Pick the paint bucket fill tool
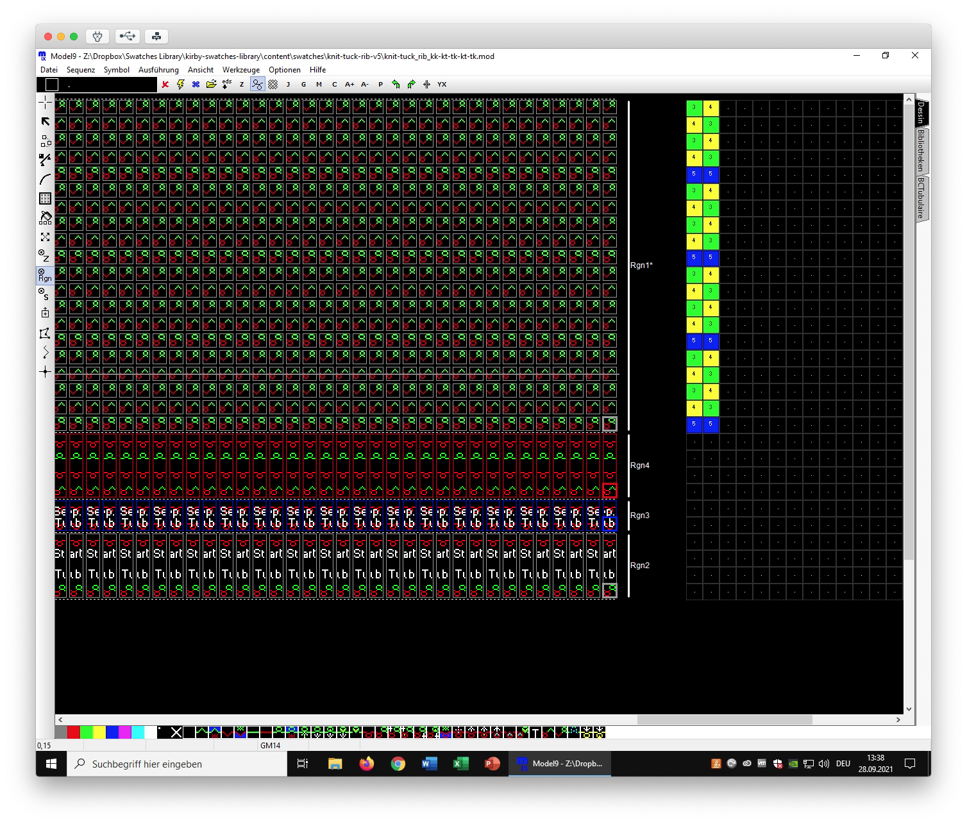The image size is (967, 824). pyautogui.click(x=45, y=217)
